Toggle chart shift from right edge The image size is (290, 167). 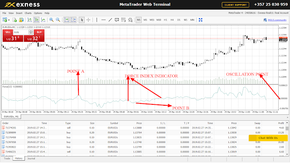pos(73,20)
